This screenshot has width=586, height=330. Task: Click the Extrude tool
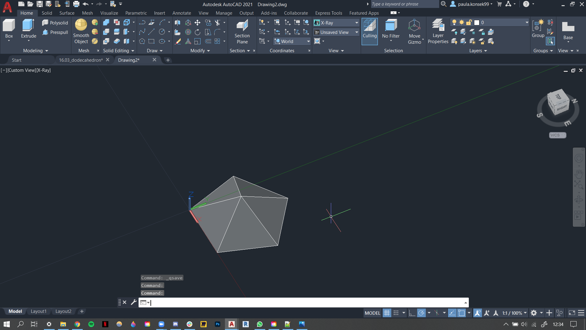28,28
